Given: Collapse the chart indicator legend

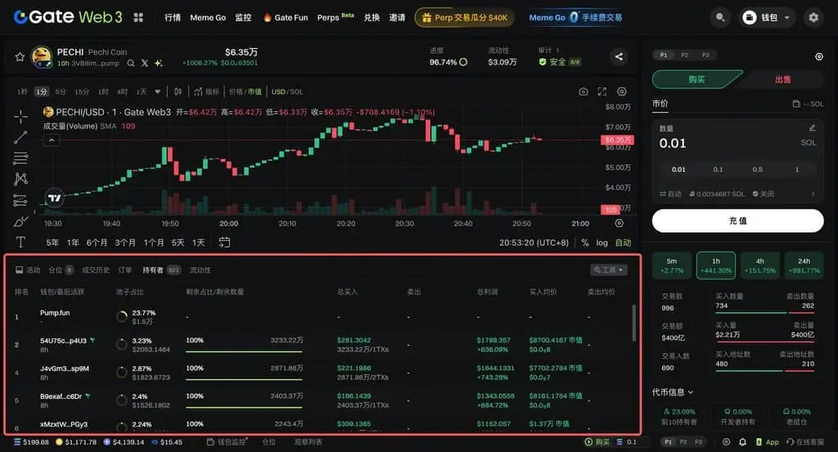Looking at the screenshot, I should pos(52,141).
